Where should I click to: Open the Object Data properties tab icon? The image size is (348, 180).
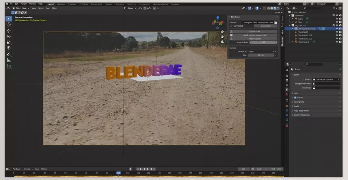[287, 120]
